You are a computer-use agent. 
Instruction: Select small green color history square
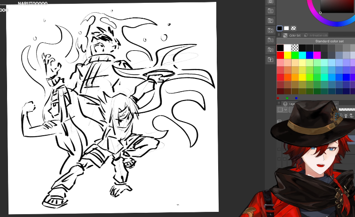(x=287, y=98)
